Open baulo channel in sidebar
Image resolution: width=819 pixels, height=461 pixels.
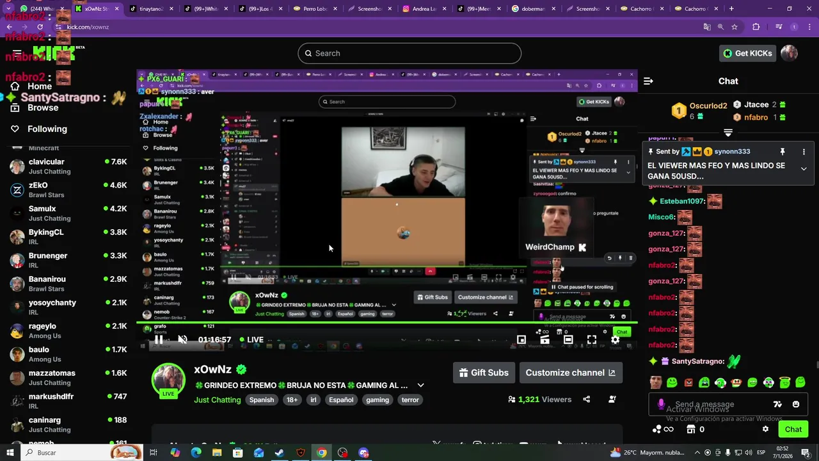click(x=68, y=354)
